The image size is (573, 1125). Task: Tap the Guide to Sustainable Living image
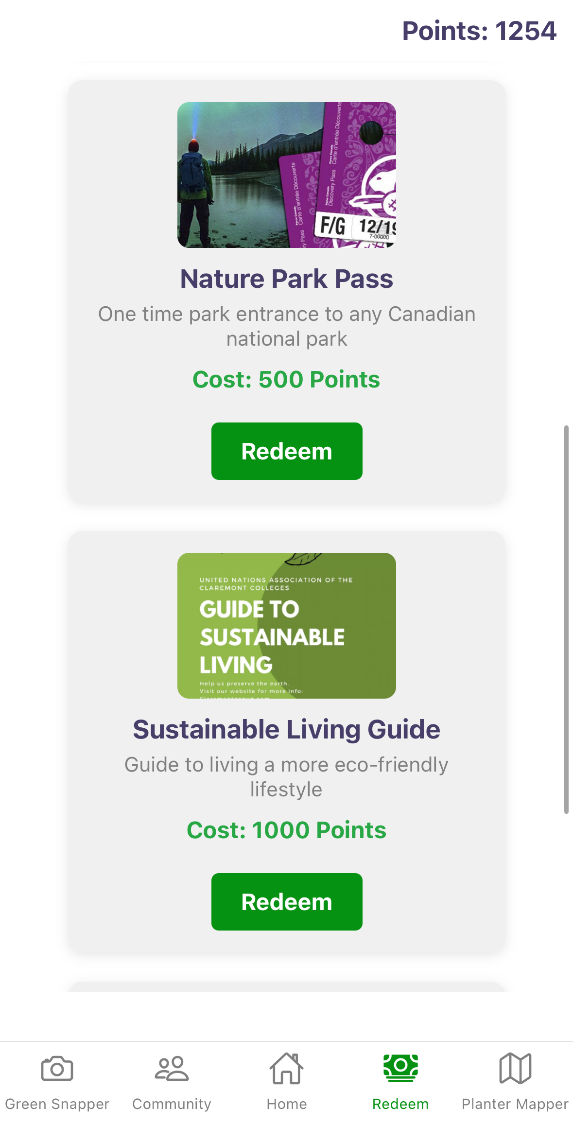tap(287, 626)
